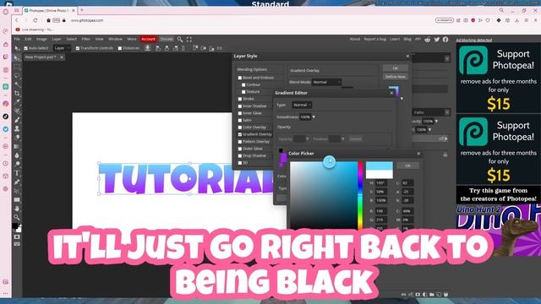The image size is (541, 304).
Task: Expand the Opacity stop value arrow
Action: point(308,138)
